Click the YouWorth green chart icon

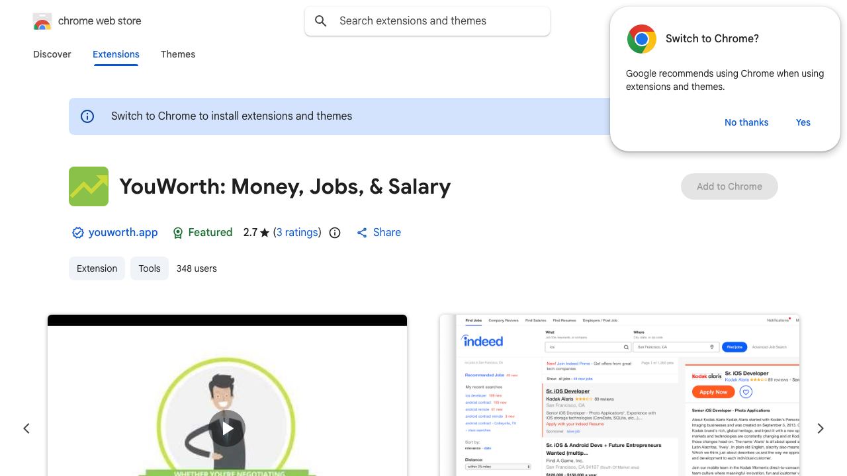tap(89, 186)
